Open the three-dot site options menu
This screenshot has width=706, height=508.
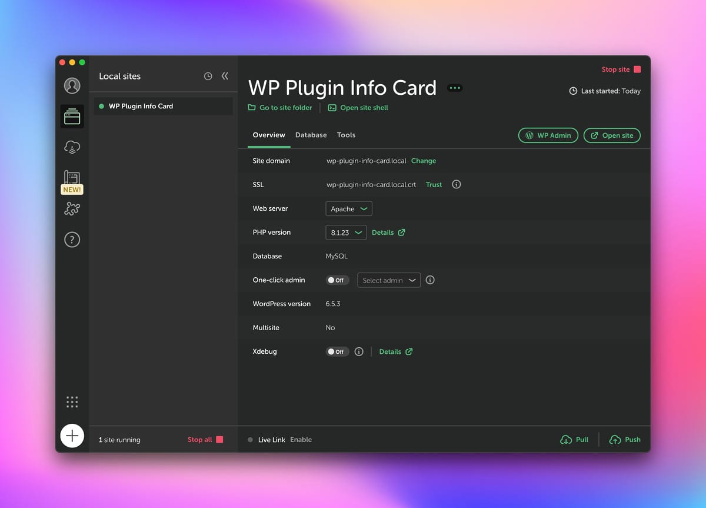coord(455,88)
